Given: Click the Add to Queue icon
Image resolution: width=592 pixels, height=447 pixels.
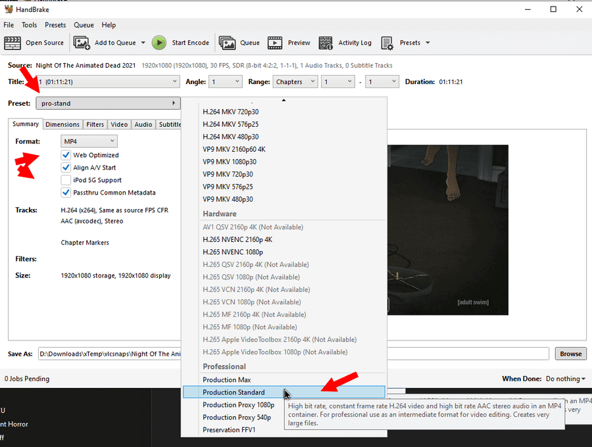Looking at the screenshot, I should click(82, 43).
